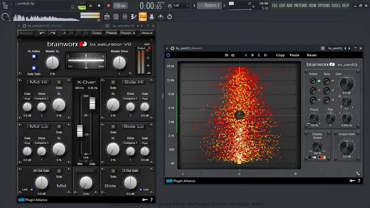Enable Solo for the Mid Hi band
This screenshot has width=370, height=208.
click(59, 82)
